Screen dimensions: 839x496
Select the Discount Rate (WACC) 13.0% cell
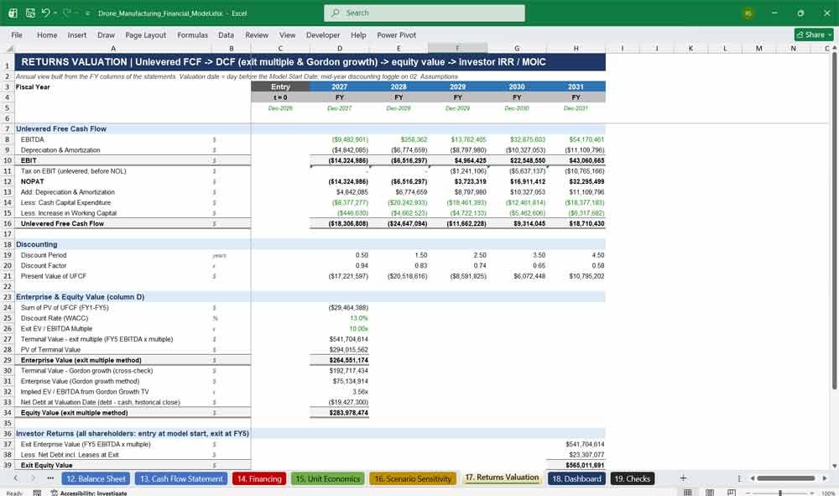click(x=339, y=318)
